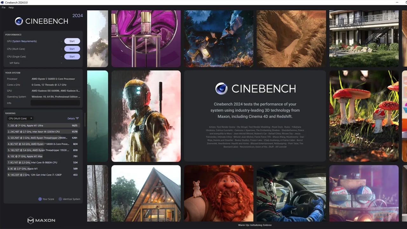Select the Threadripper 1950X ranking row
Image resolution: width=407 pixels, height=229 pixels.
pyautogui.click(x=43, y=150)
